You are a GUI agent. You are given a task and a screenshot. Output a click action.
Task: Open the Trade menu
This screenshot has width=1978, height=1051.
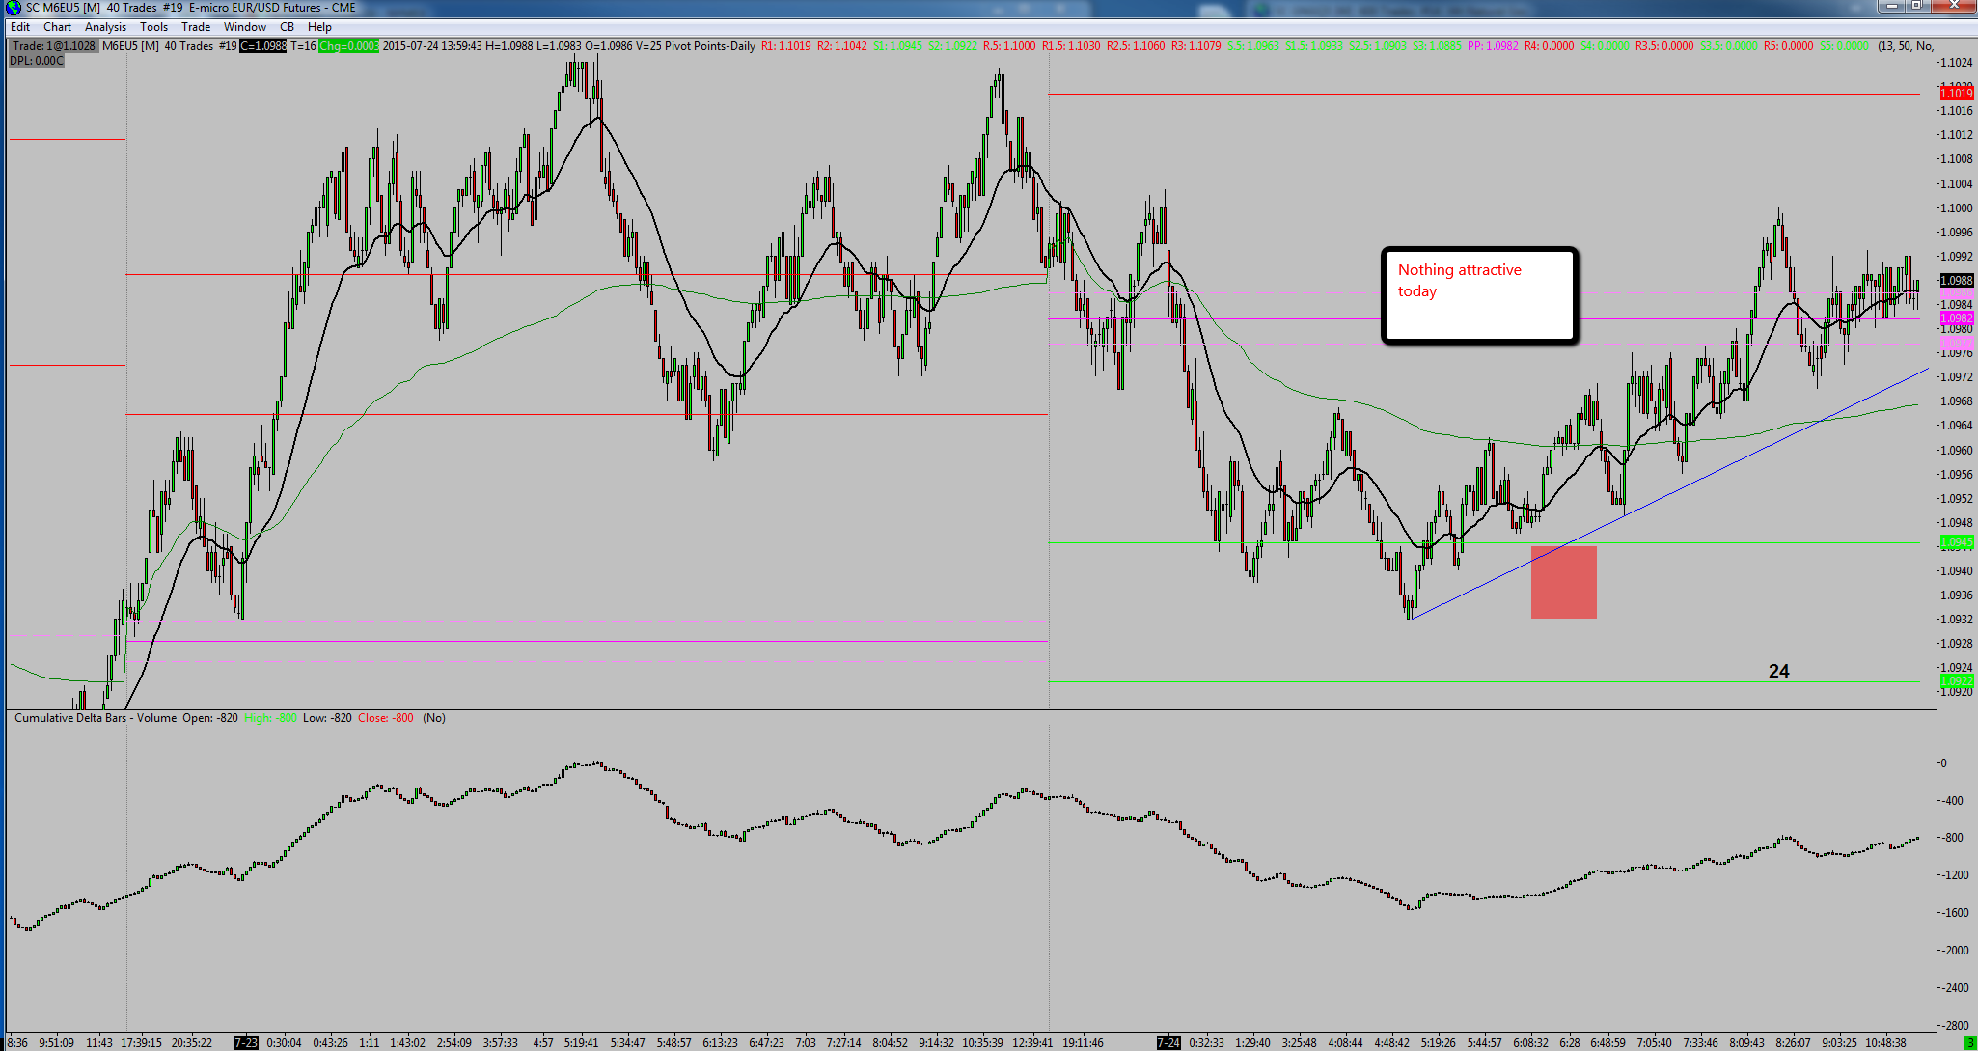pyautogui.click(x=196, y=27)
